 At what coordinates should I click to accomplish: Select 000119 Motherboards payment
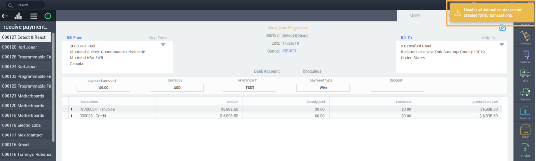tap(26, 116)
